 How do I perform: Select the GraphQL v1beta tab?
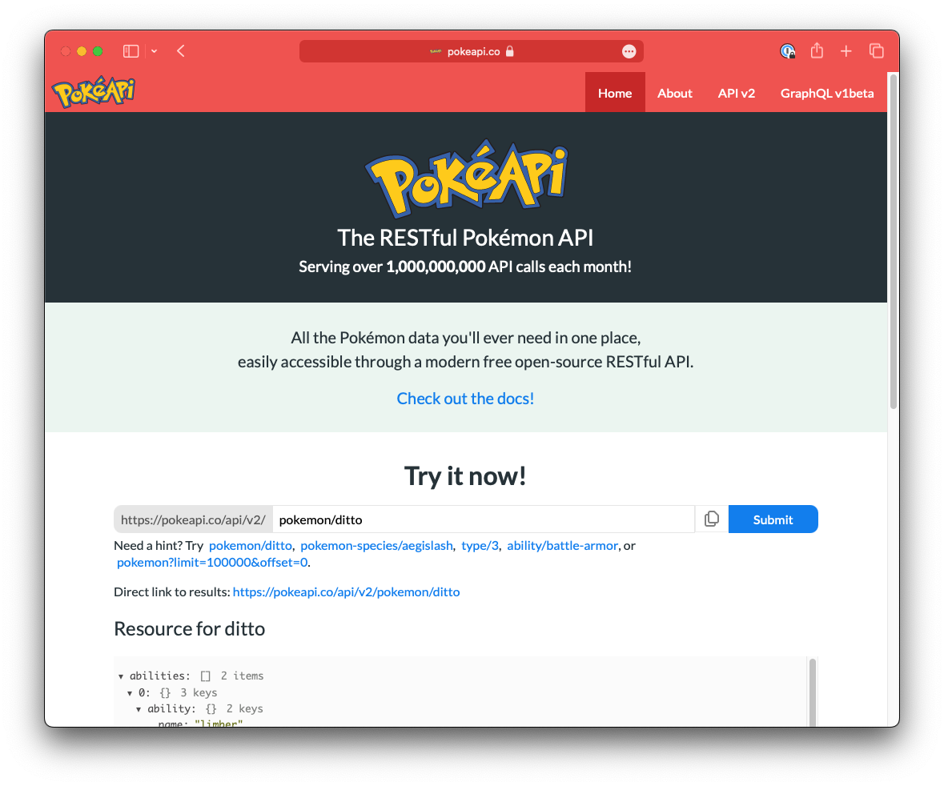[827, 93]
